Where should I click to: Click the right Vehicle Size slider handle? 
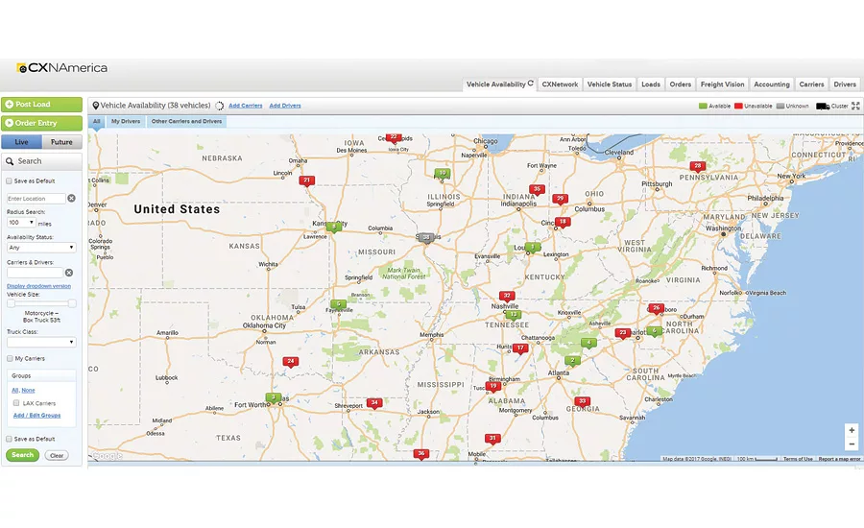pos(72,303)
